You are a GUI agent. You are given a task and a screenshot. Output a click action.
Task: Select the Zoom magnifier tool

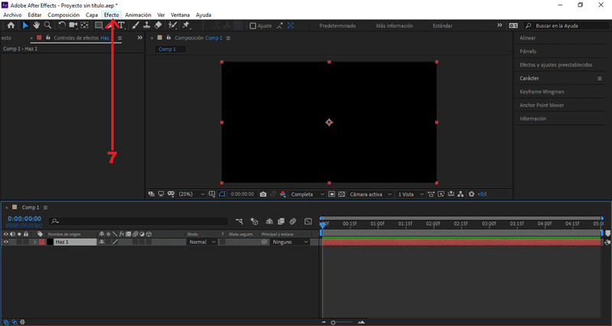pyautogui.click(x=47, y=25)
